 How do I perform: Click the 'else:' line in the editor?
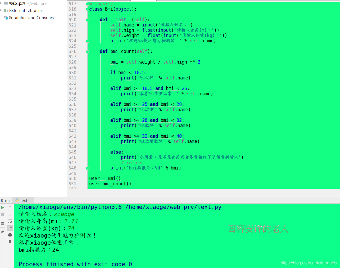[x=117, y=152]
